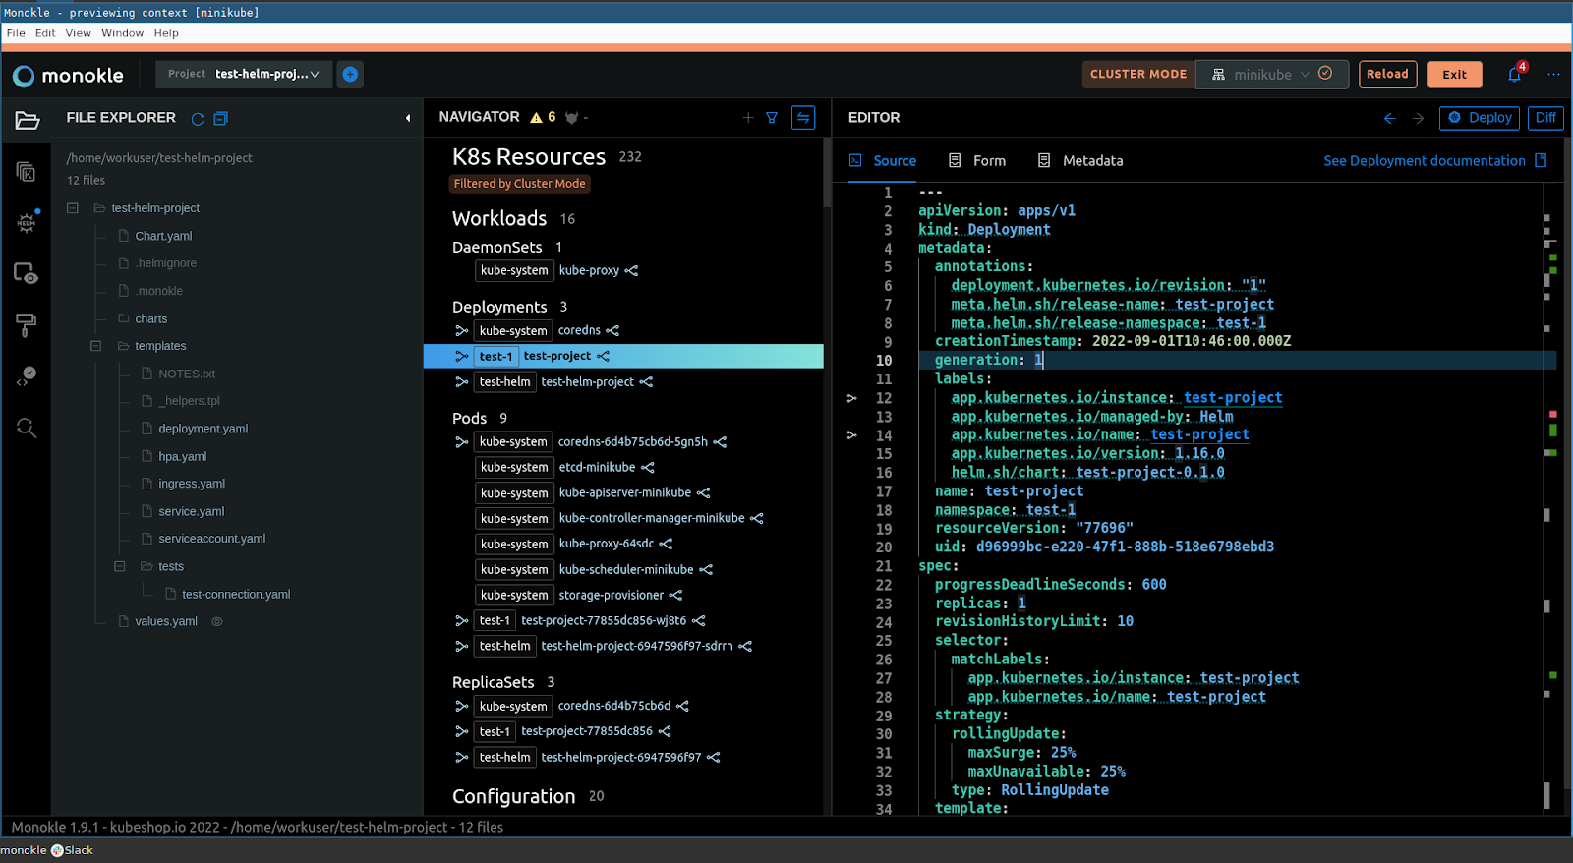The height and width of the screenshot is (863, 1573).
Task: Open the Kustomize pane in left sidebar
Action: tap(27, 172)
